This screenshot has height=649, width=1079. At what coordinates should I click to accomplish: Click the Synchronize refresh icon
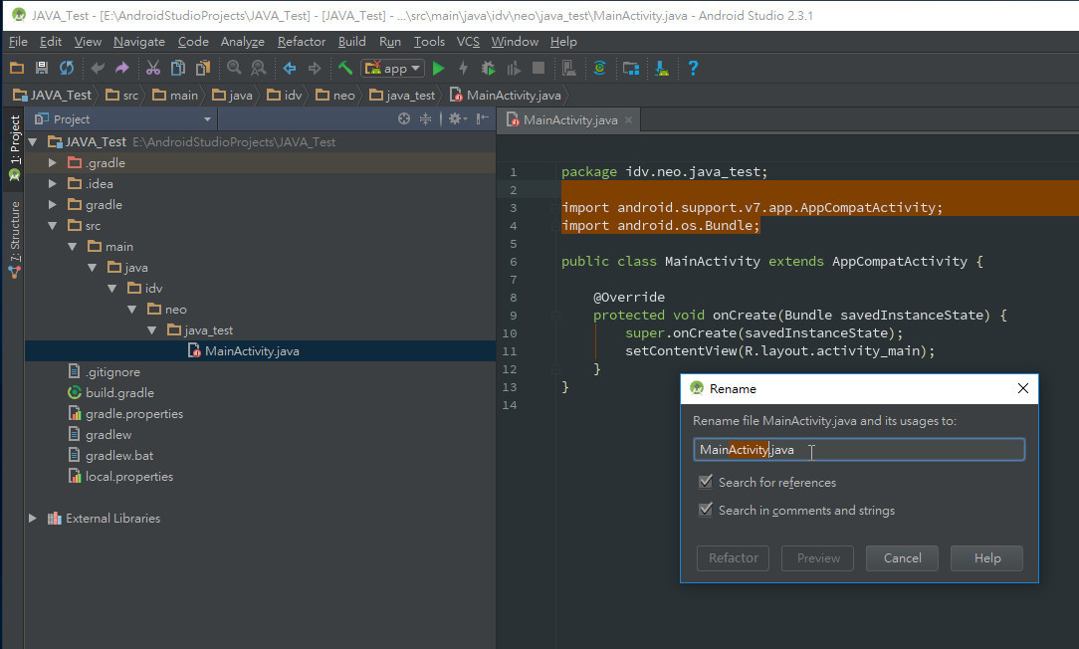pos(67,68)
